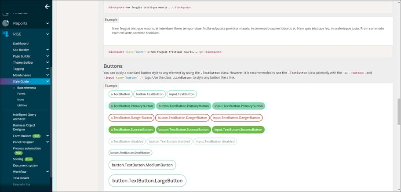This screenshot has width=401, height=192.
Task: Click input.TextButton.PrimaryButton sample
Action: pyautogui.click(x=239, y=106)
